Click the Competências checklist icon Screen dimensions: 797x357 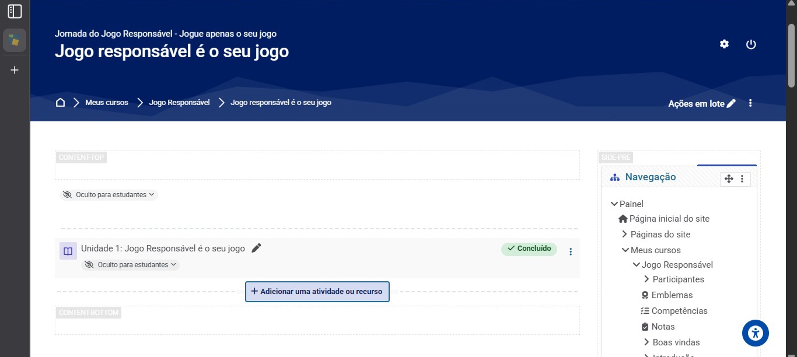645,311
